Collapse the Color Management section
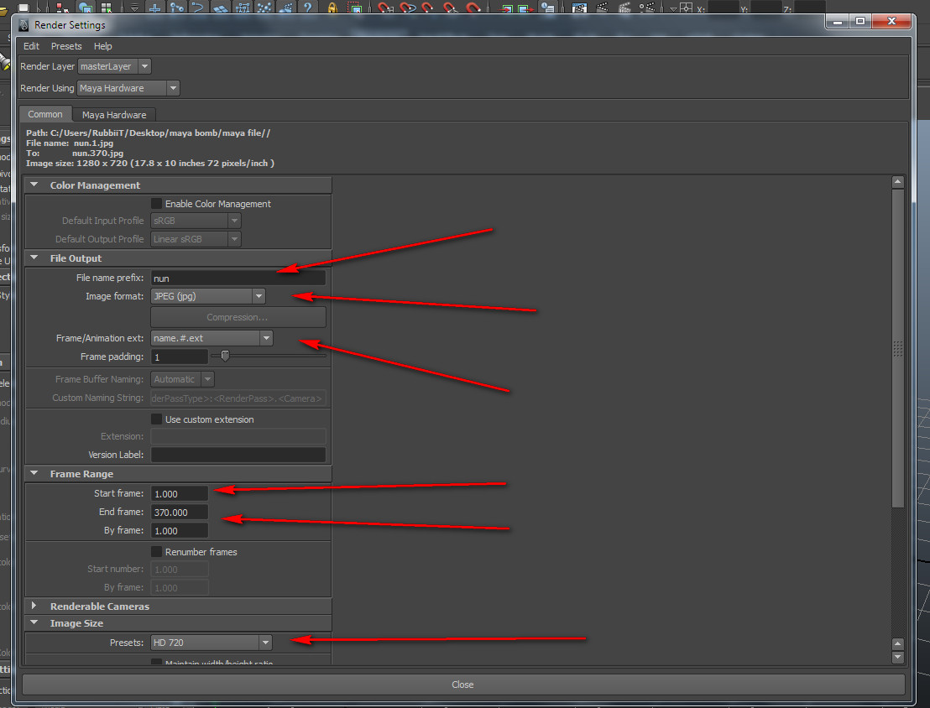Viewport: 930px width, 708px height. click(x=34, y=185)
